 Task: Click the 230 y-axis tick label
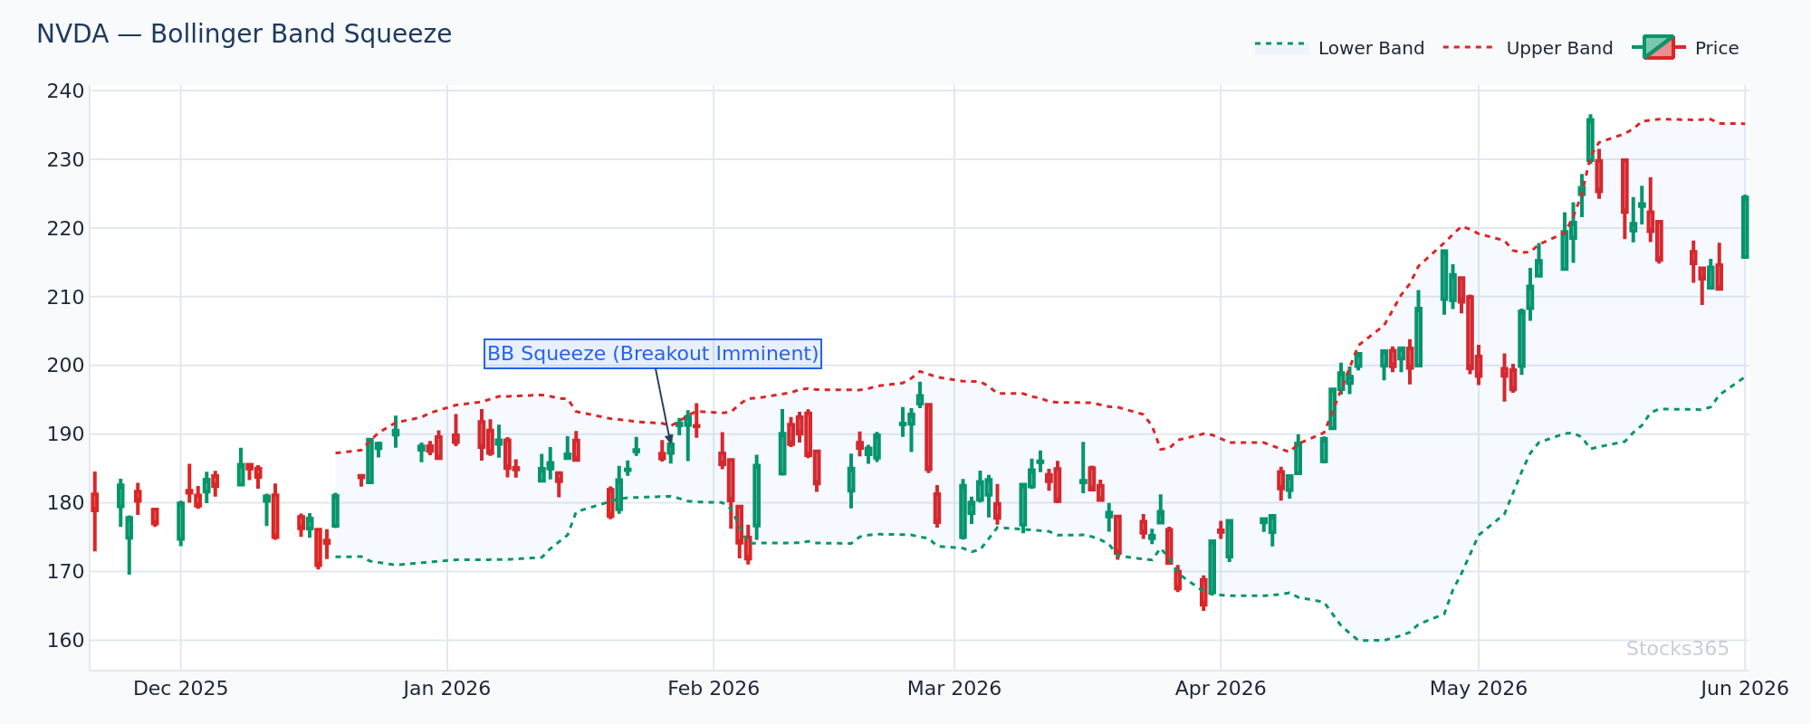point(65,160)
